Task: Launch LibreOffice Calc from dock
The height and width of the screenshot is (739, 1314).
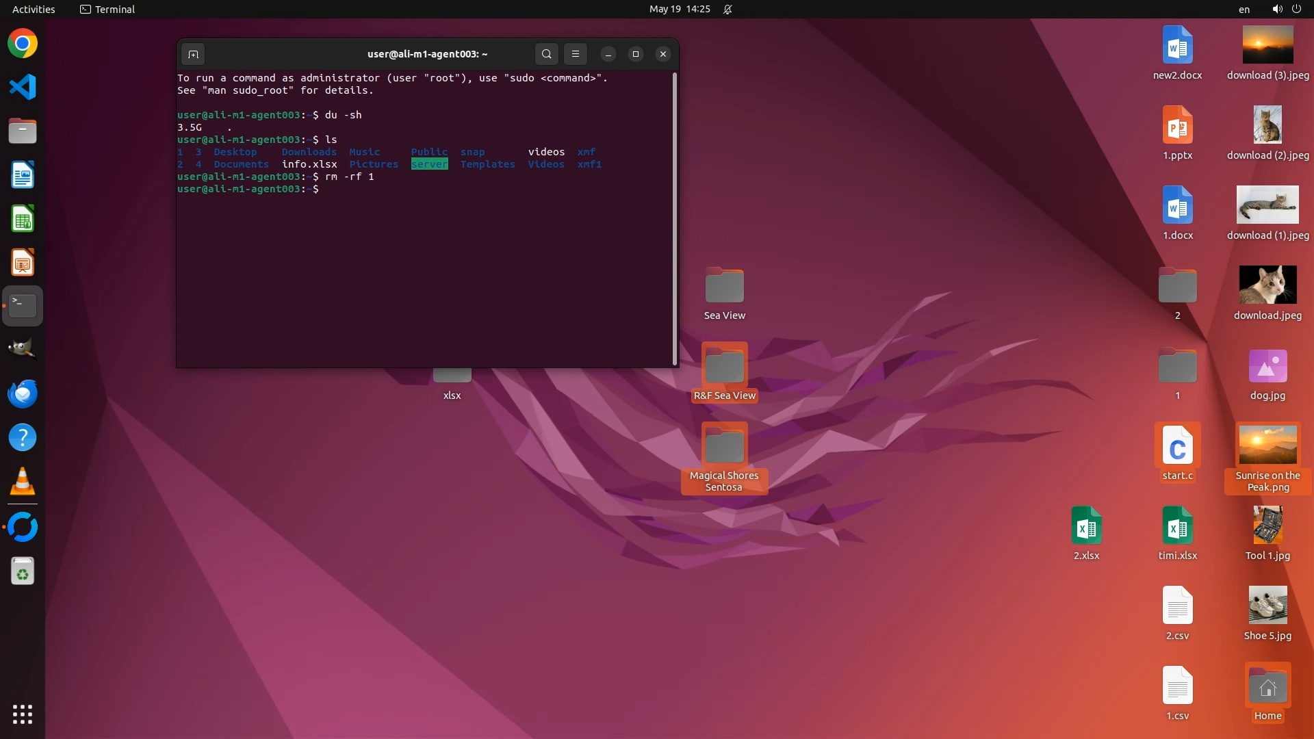Action: [x=23, y=219]
